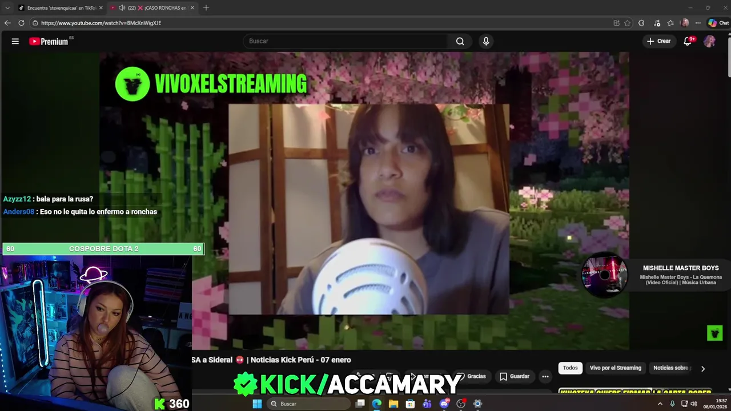Click the browser address bar URL
This screenshot has width=731, height=411.
(101, 23)
